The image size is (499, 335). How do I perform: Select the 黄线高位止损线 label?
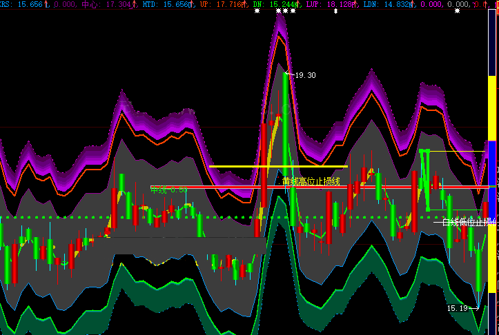[x=311, y=181]
